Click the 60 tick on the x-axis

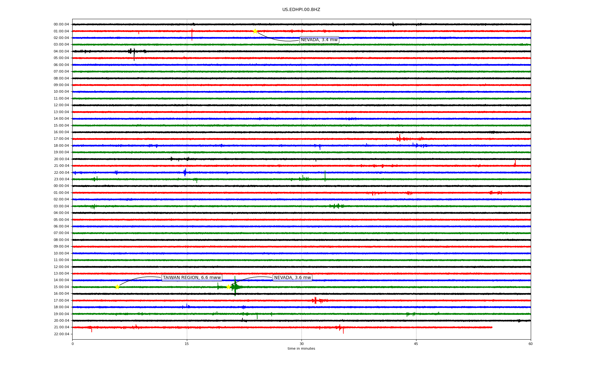(530, 344)
